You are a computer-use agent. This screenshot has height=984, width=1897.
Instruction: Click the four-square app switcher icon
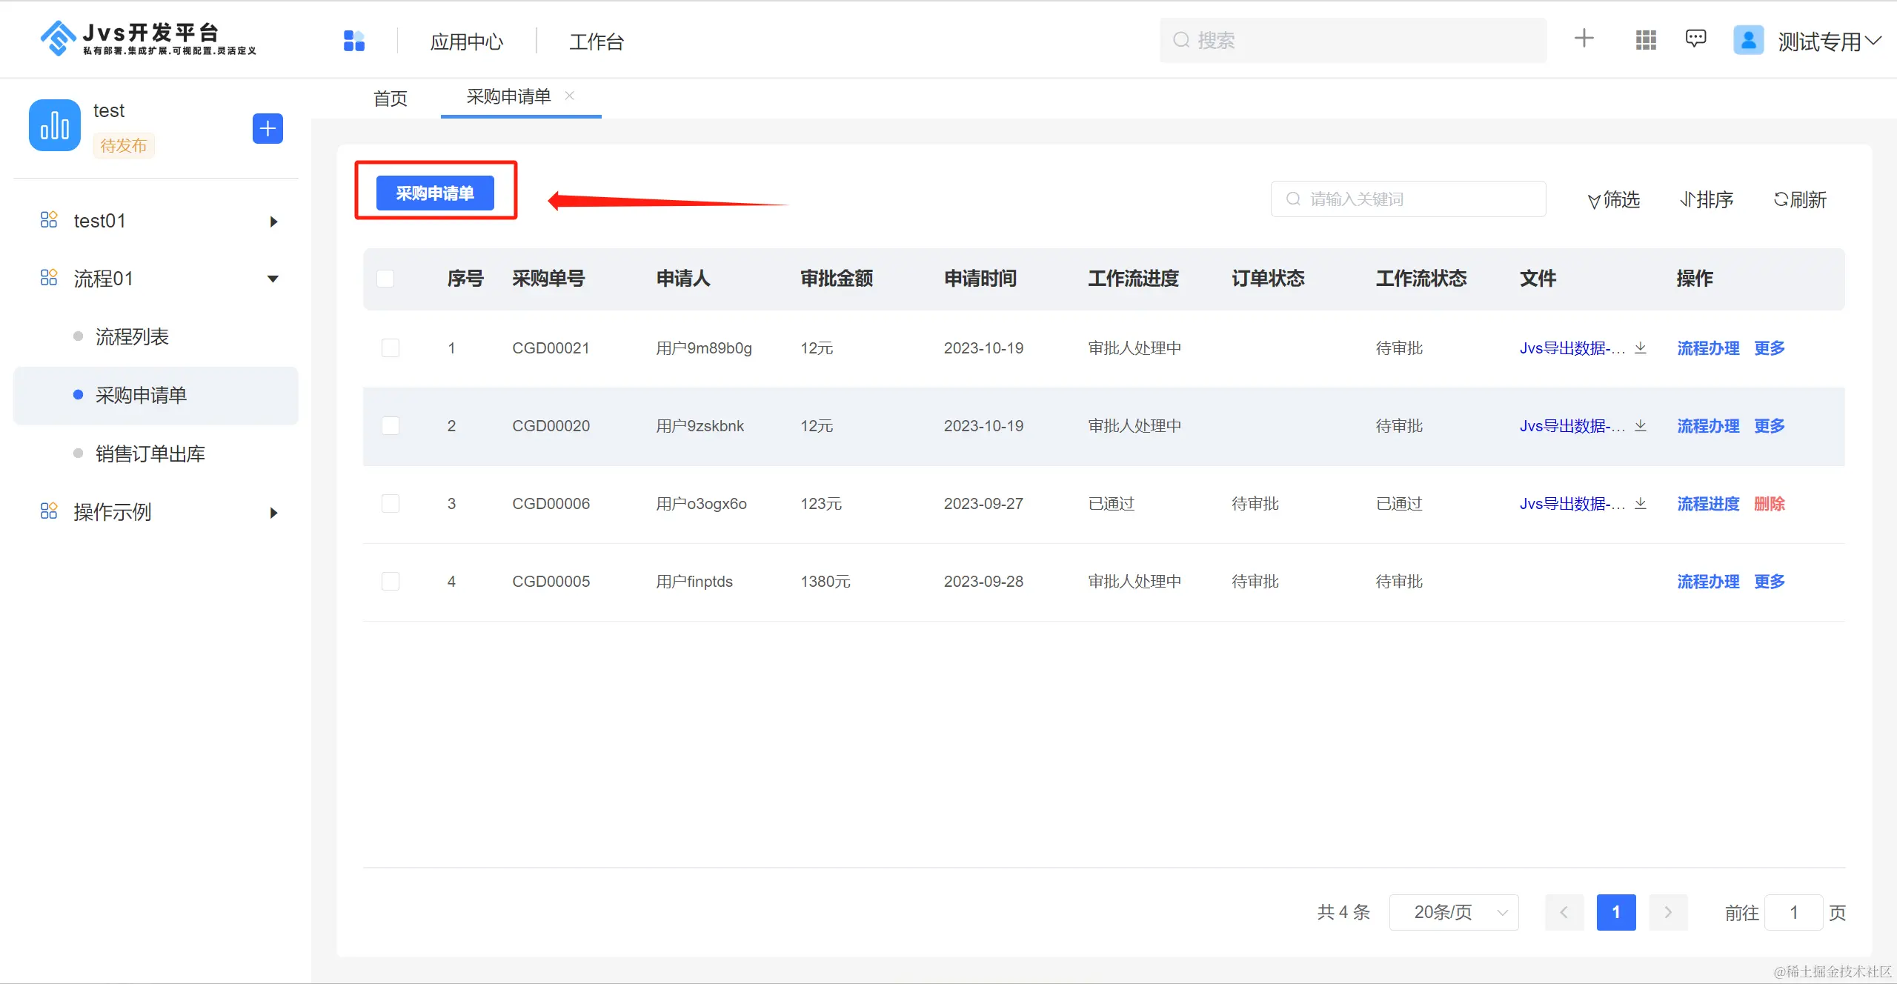click(354, 41)
